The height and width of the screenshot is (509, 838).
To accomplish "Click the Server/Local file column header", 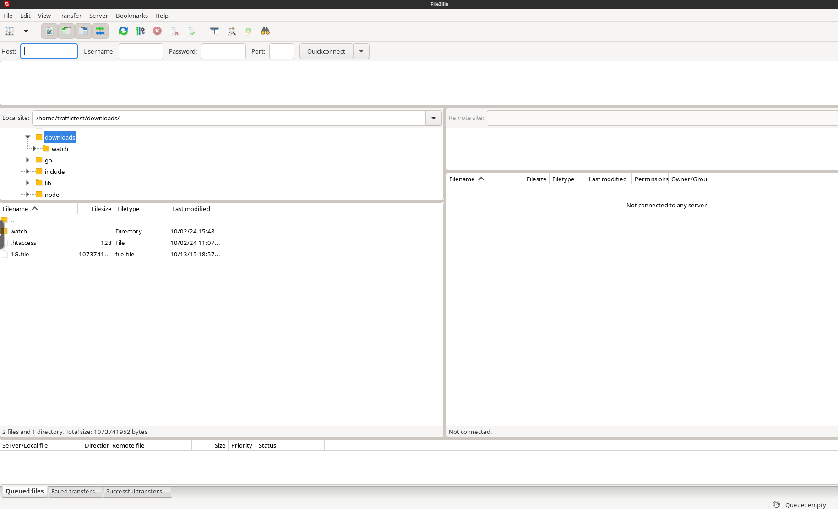I will pyautogui.click(x=41, y=445).
